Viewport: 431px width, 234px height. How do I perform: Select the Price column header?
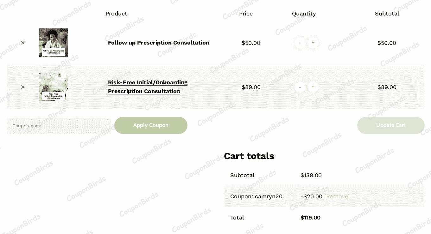[x=246, y=14]
